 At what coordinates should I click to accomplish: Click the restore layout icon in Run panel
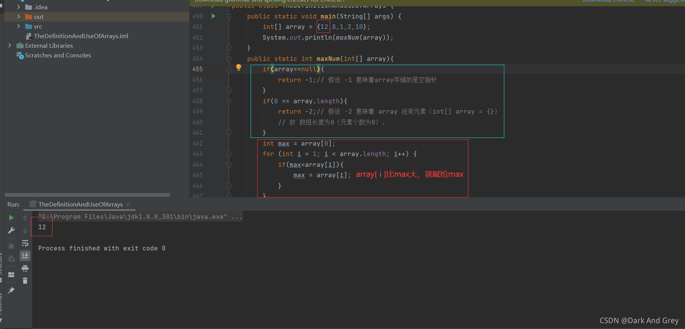[x=11, y=275]
